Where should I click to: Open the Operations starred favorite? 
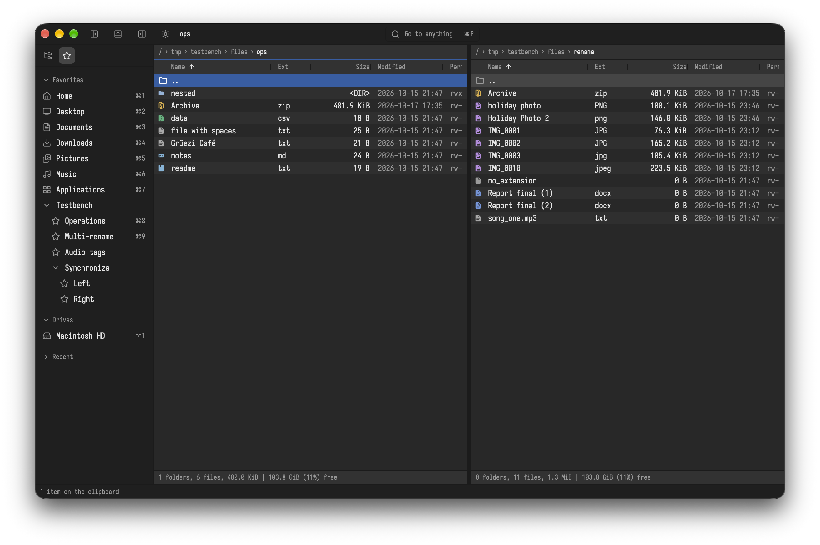tap(94, 221)
